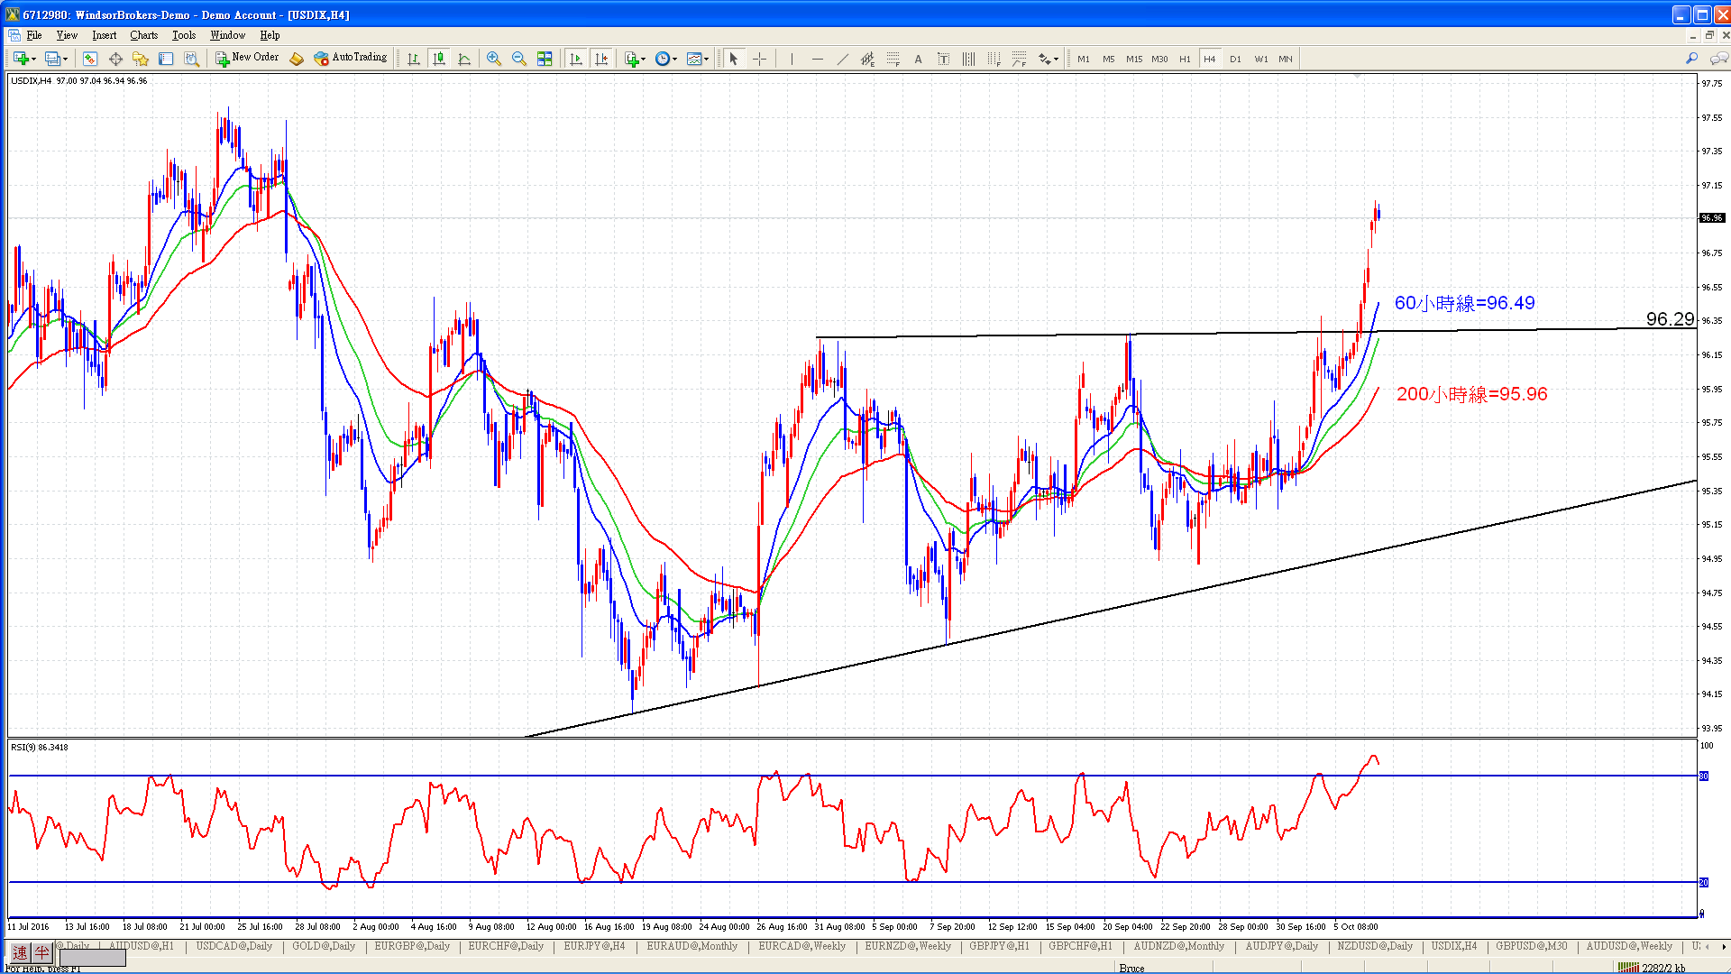Click the blue 60小時線=96.49 annotation

(1464, 303)
